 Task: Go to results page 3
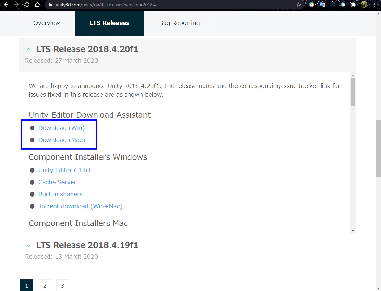click(x=63, y=285)
